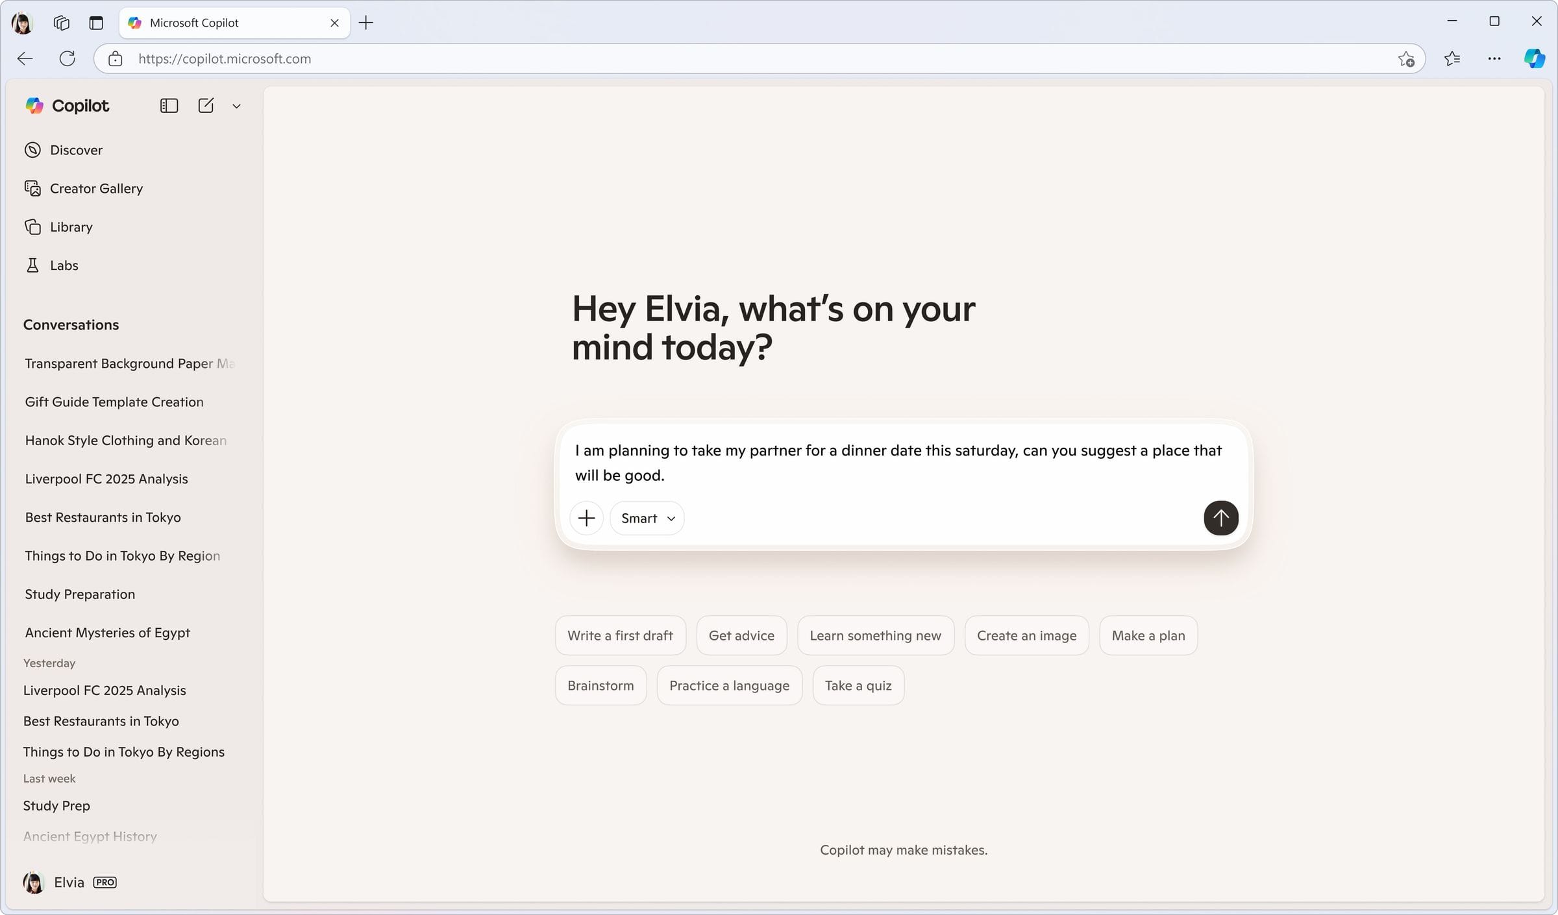
Task: Click inside the message text box
Action: [898, 463]
